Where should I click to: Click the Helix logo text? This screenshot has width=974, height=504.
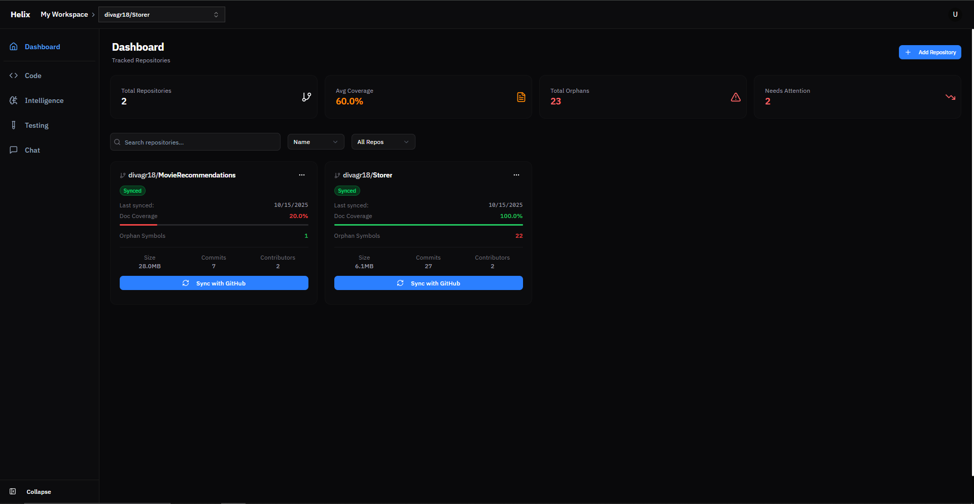coord(20,14)
